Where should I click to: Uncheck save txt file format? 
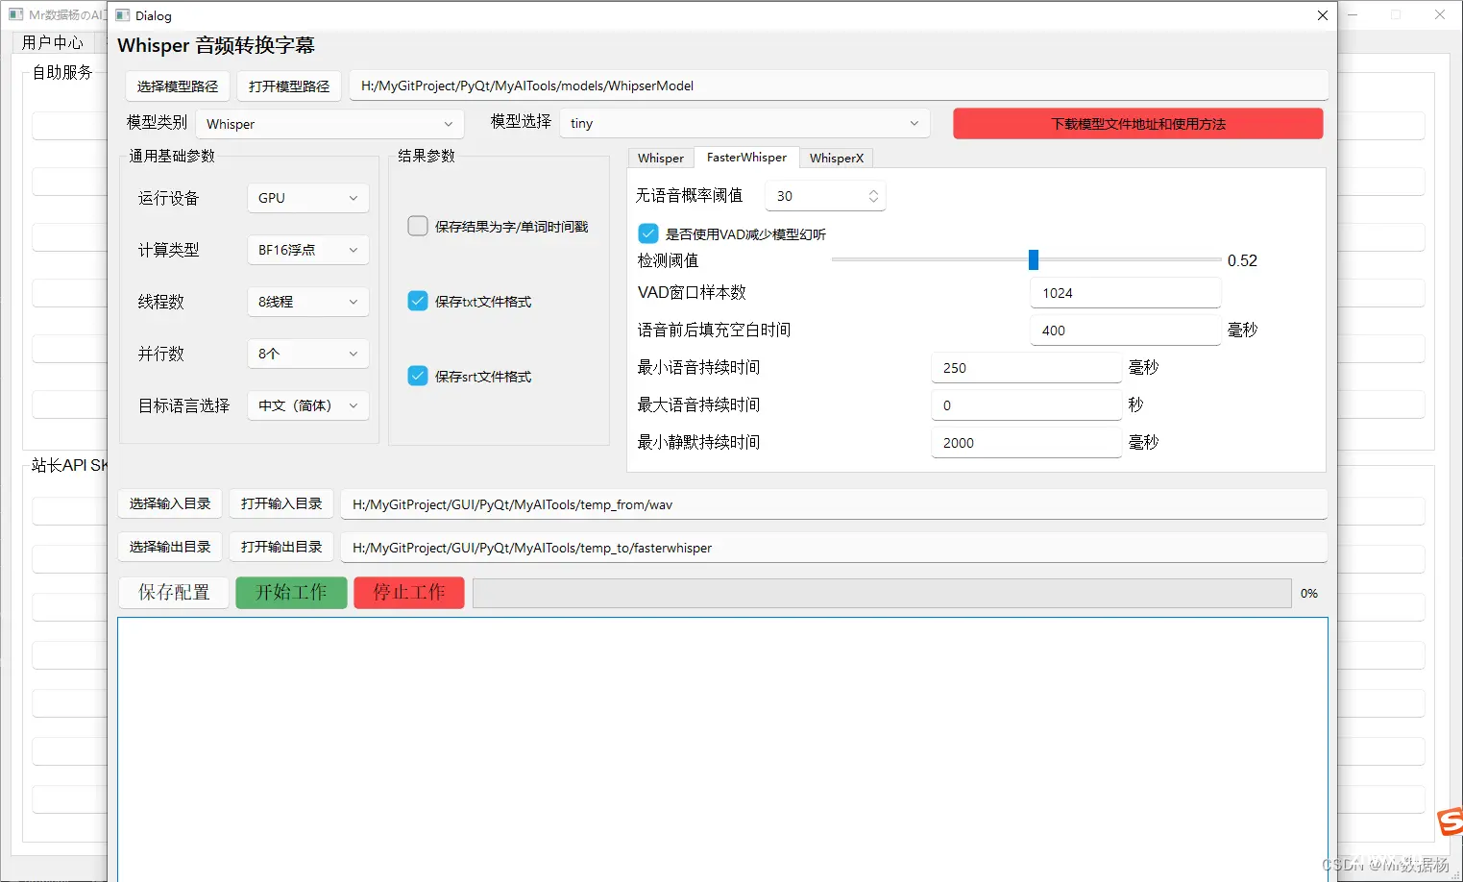418,301
